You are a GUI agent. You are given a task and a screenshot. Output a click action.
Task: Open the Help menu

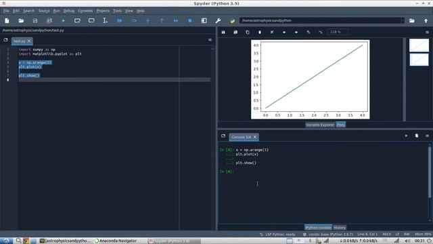click(x=141, y=11)
